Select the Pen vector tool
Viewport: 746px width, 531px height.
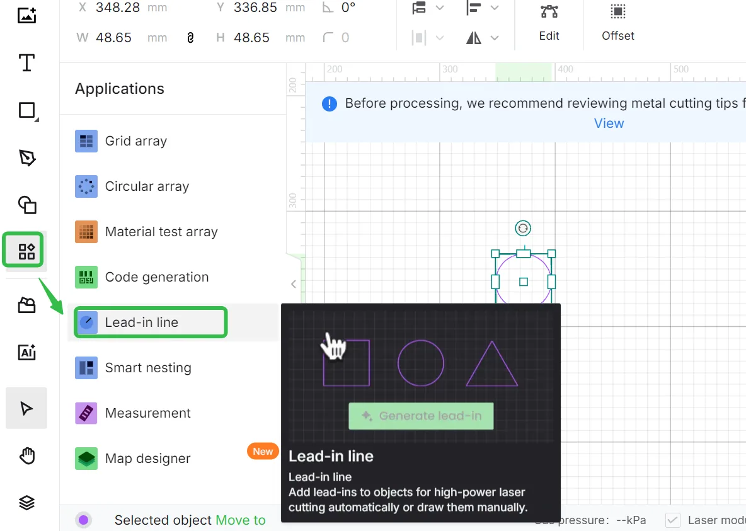[27, 157]
